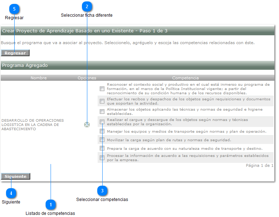Check 'Procesar la información' competency checkbox
Screen dimensions: 279x217
(102, 158)
